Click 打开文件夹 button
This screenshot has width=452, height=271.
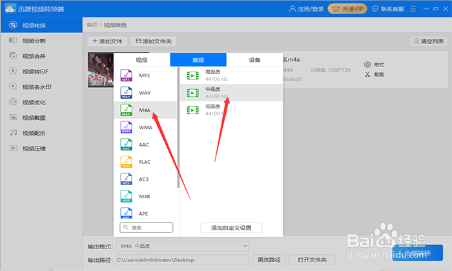(x=312, y=260)
